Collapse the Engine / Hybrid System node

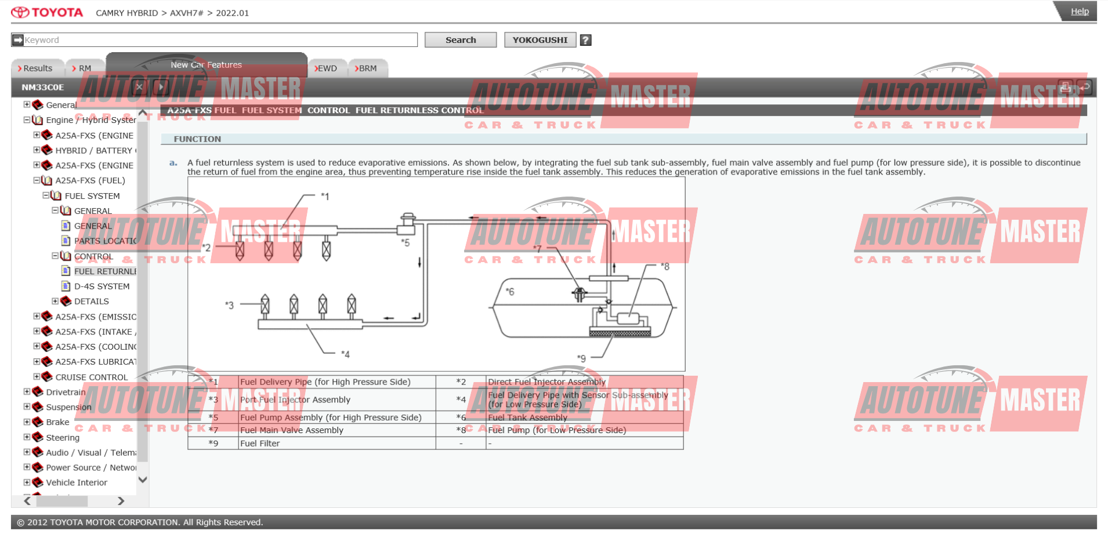click(27, 120)
